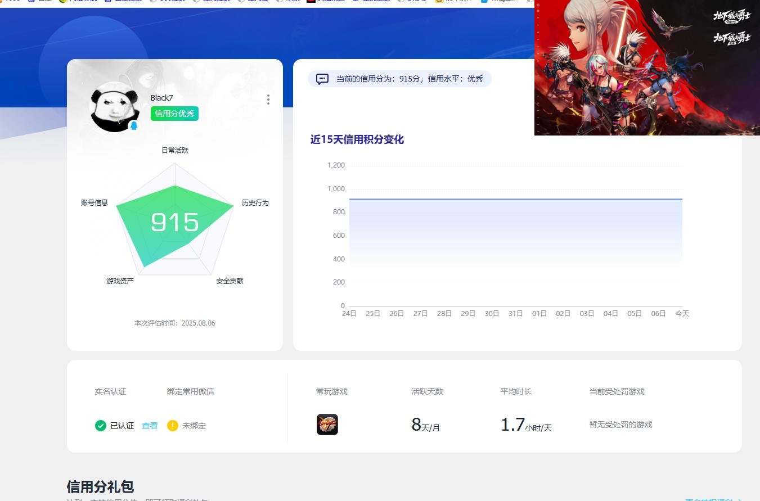Click the 当前受处罚游戏 column label
Screen dimensions: 760x501
pyautogui.click(x=617, y=391)
